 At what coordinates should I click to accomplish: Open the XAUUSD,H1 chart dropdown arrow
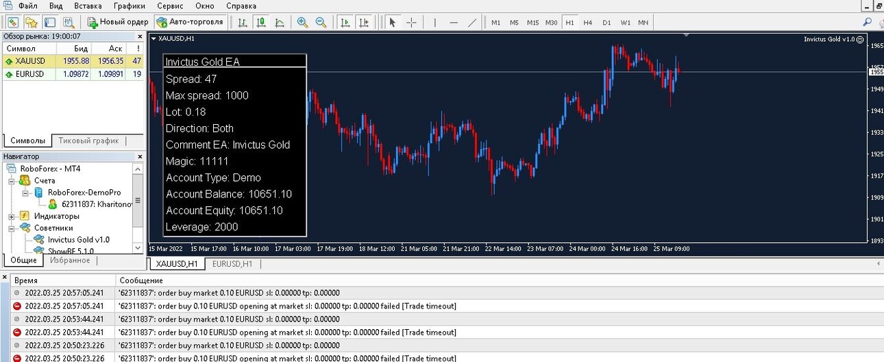click(x=154, y=38)
